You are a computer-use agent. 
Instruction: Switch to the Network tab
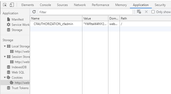click(x=80, y=5)
